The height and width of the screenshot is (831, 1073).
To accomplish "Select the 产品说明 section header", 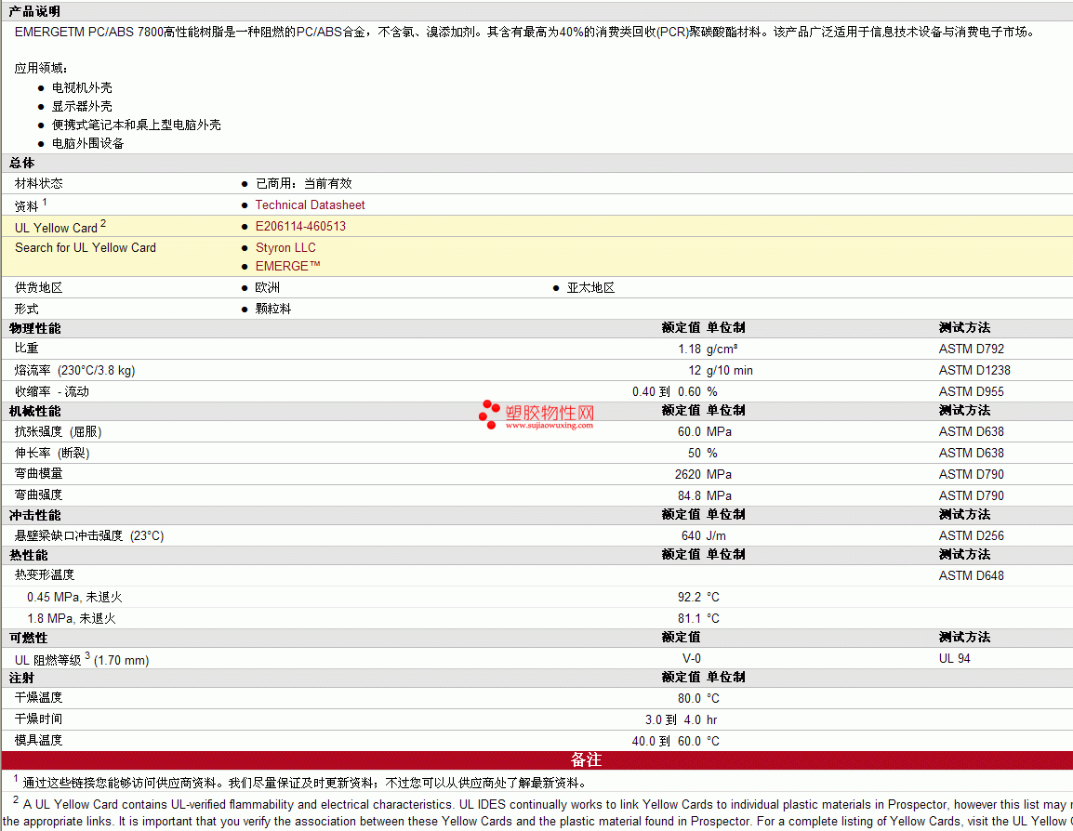I will click(34, 11).
